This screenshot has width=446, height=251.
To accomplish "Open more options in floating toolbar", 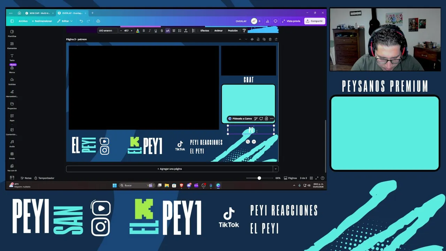I will (x=272, y=119).
